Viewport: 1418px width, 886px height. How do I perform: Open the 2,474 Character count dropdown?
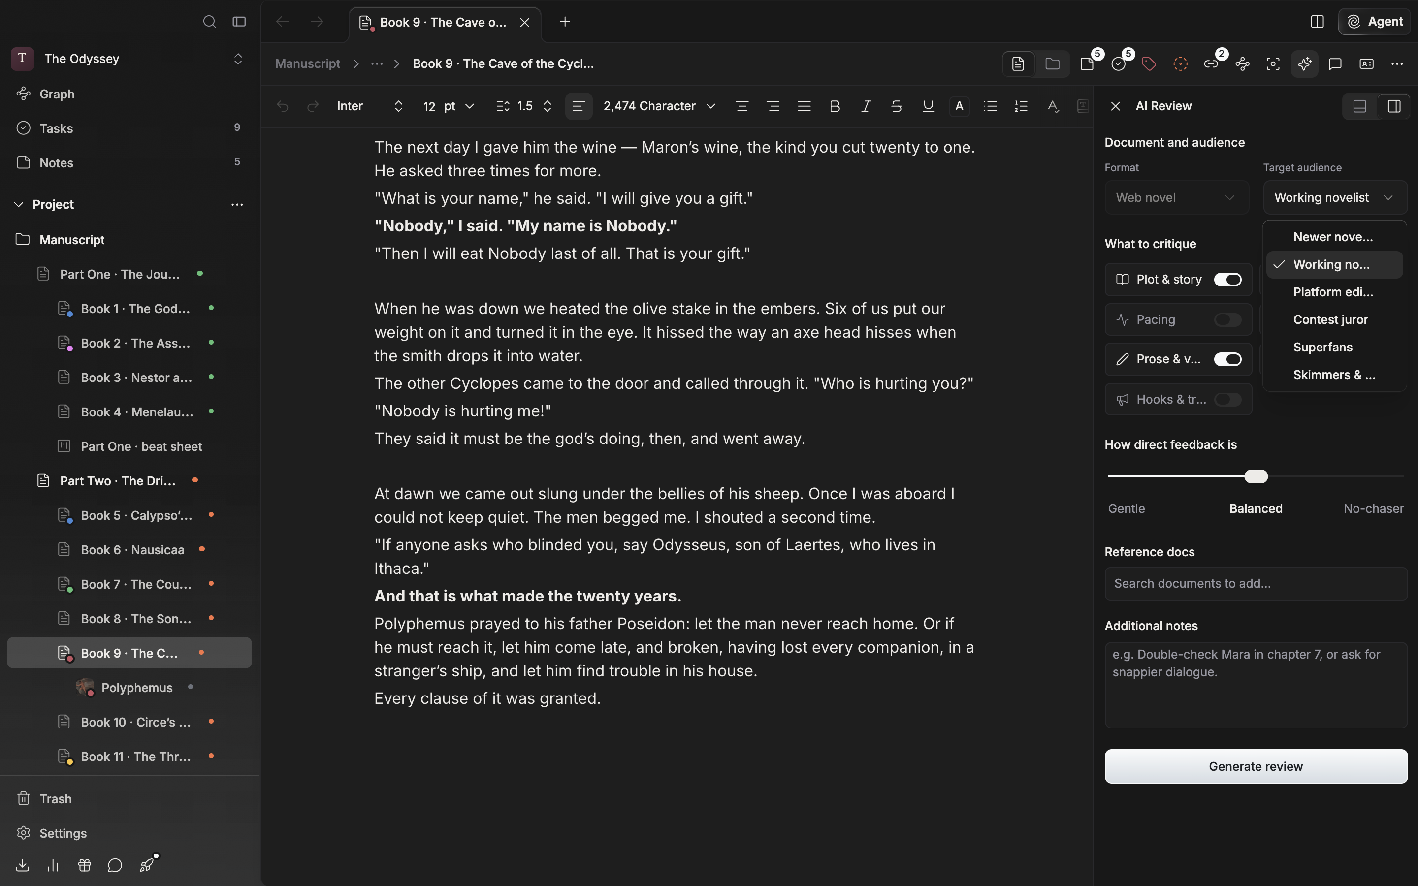659,106
